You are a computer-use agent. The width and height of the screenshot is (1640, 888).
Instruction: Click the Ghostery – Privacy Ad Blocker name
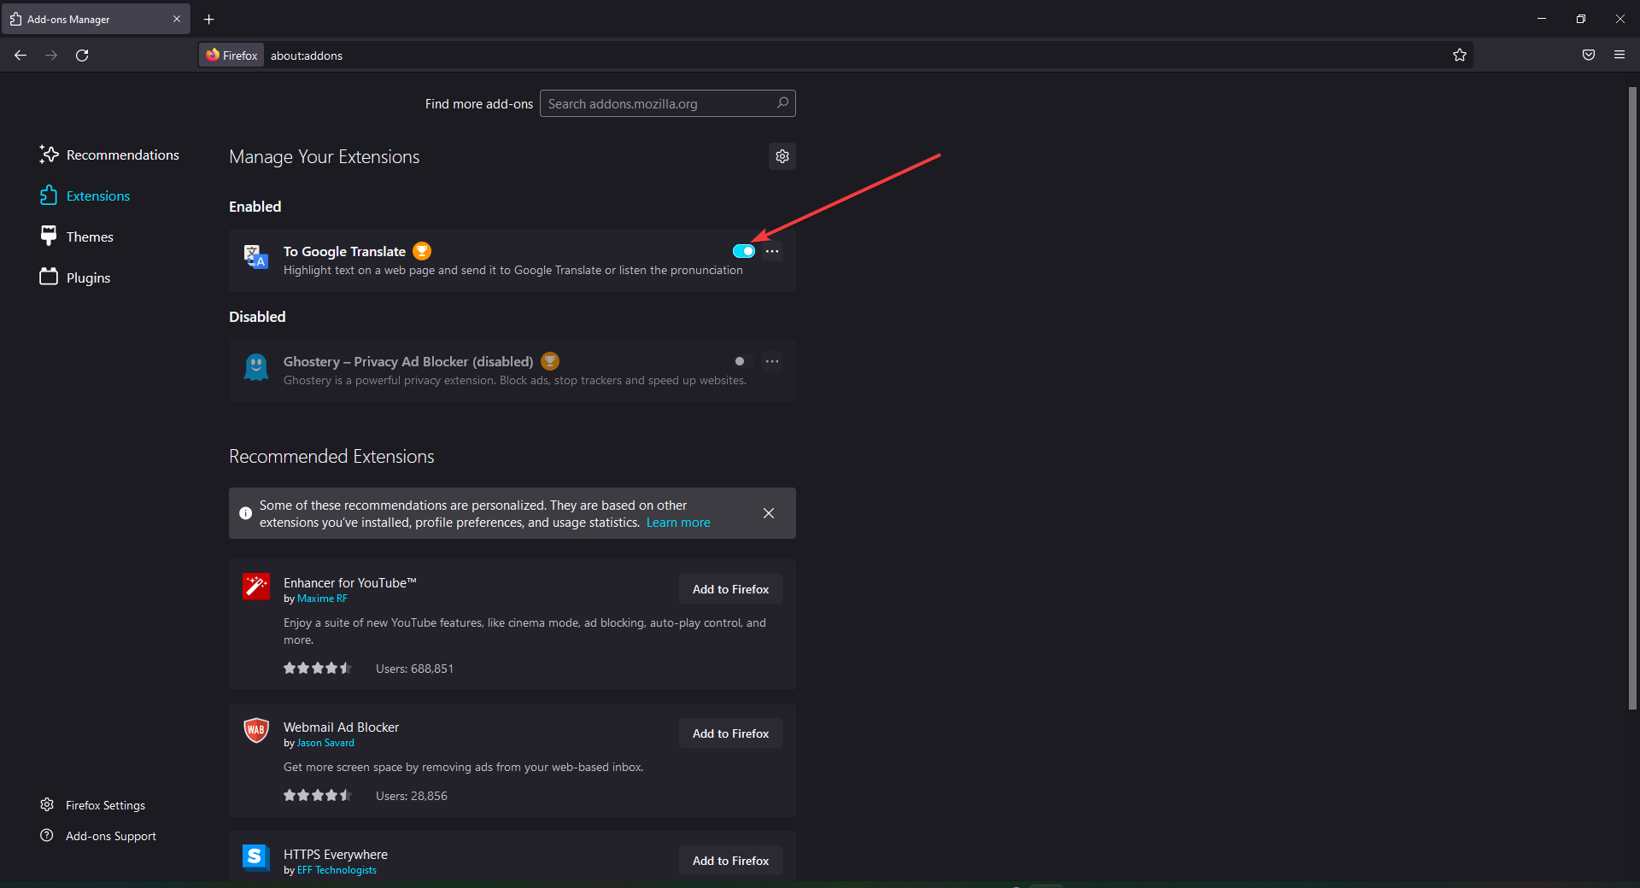[408, 361]
